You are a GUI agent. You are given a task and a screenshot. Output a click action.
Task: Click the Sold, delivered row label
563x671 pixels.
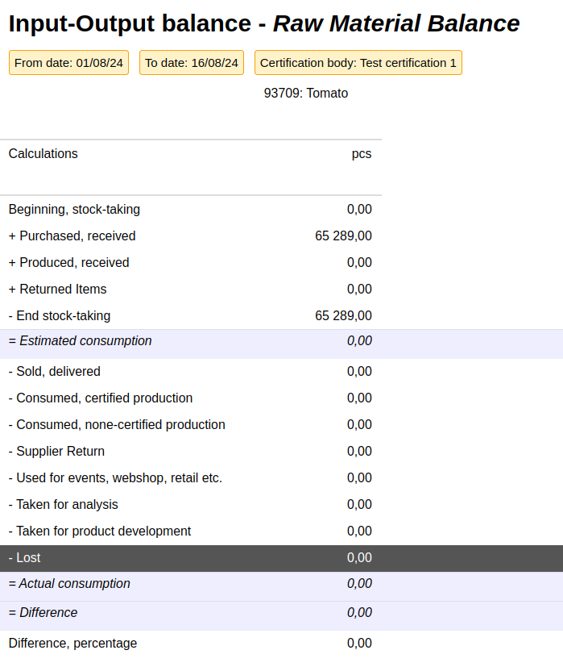pyautogui.click(x=54, y=372)
